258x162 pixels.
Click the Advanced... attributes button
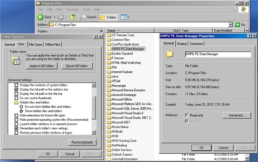236,115
